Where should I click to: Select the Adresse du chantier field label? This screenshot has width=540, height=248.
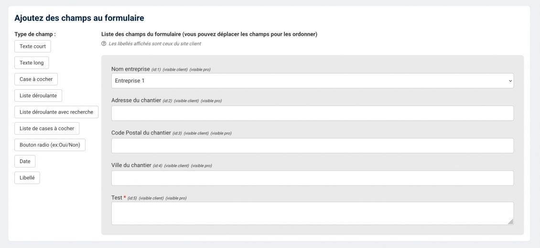coord(135,101)
